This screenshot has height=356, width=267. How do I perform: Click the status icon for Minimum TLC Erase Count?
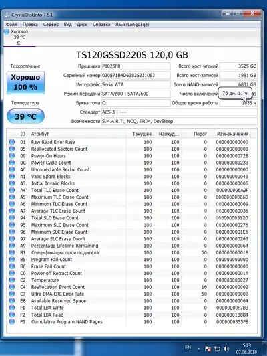tap(12, 204)
